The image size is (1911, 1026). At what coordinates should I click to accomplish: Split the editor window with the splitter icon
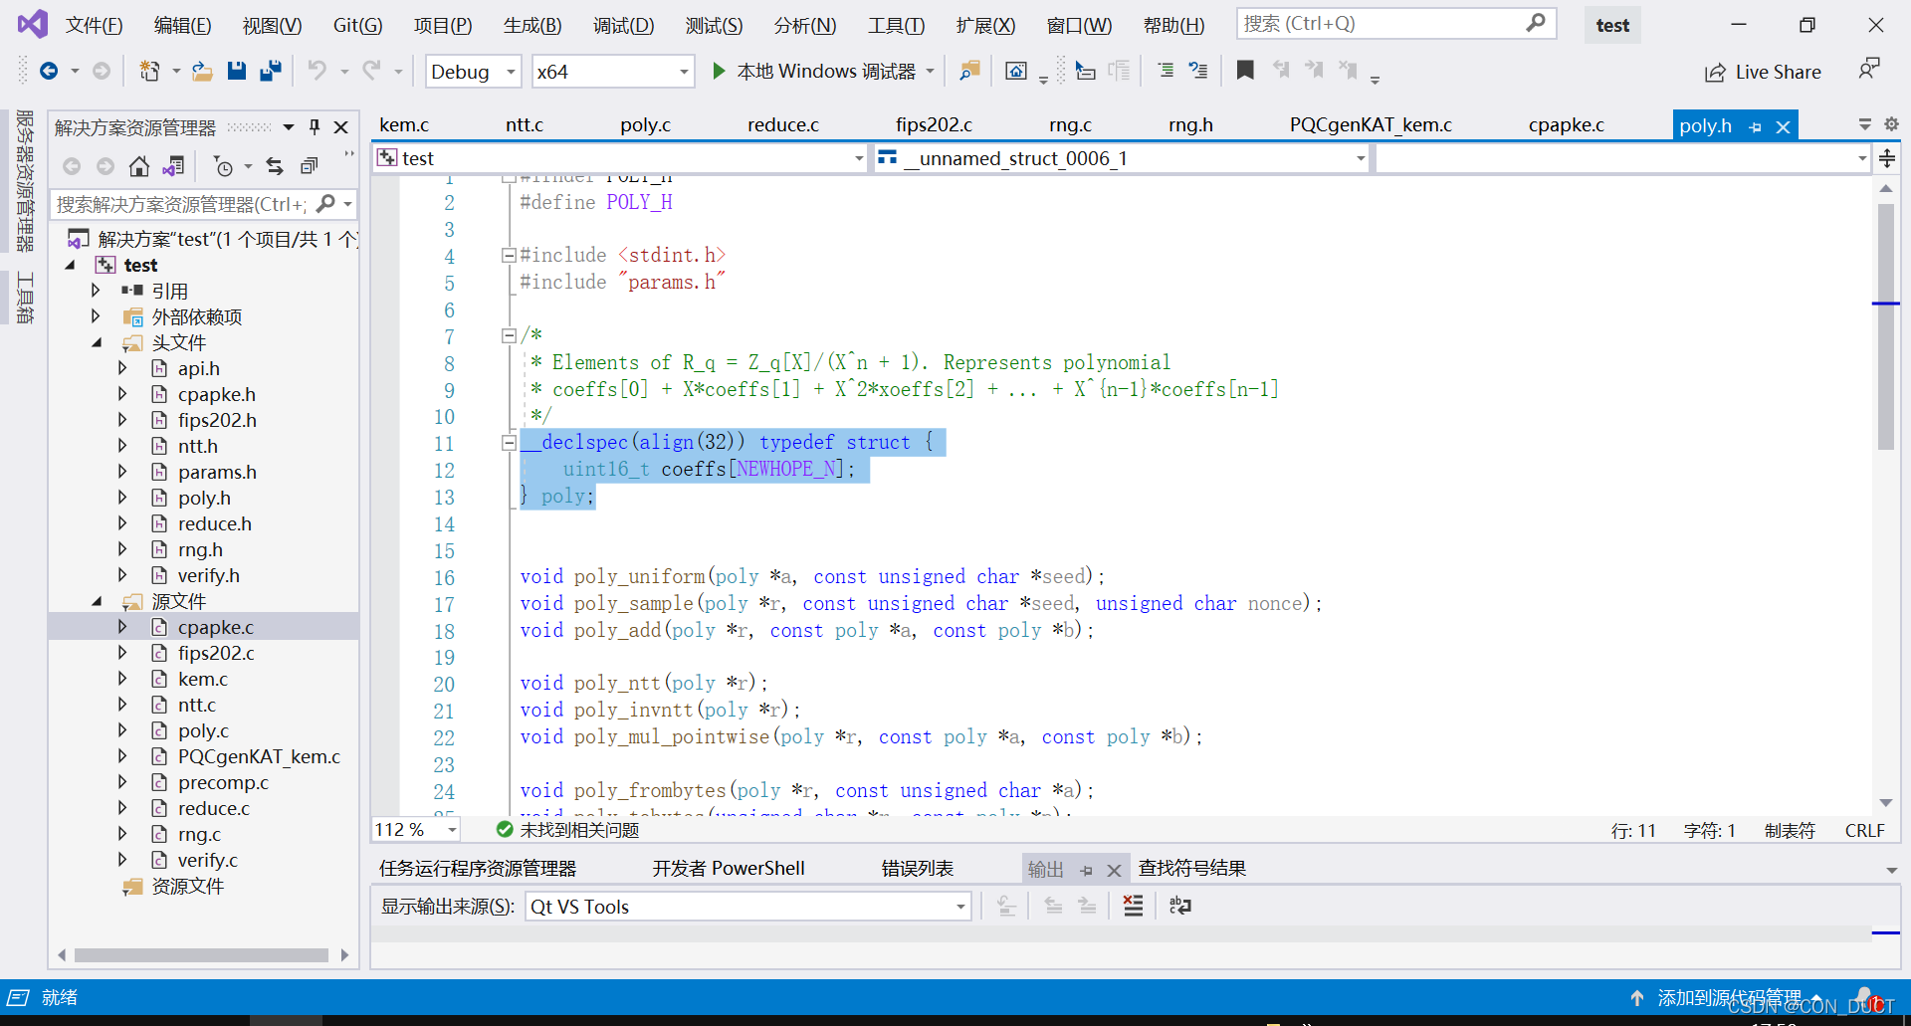[1887, 158]
